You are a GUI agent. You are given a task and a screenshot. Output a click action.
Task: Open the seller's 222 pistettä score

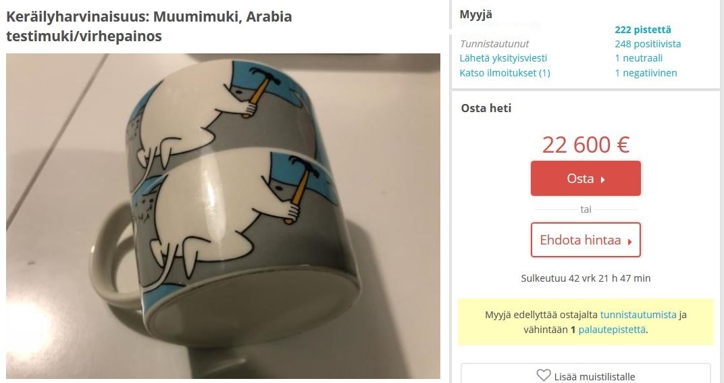coord(643,30)
